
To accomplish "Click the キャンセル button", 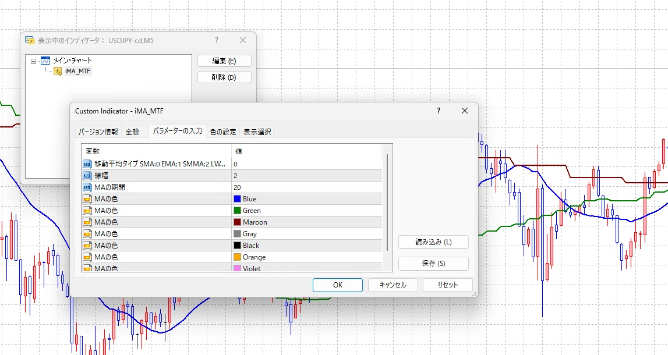I will coord(393,285).
